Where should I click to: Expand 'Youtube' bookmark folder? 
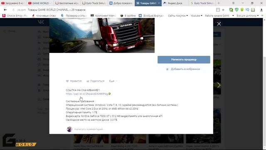point(196,16)
